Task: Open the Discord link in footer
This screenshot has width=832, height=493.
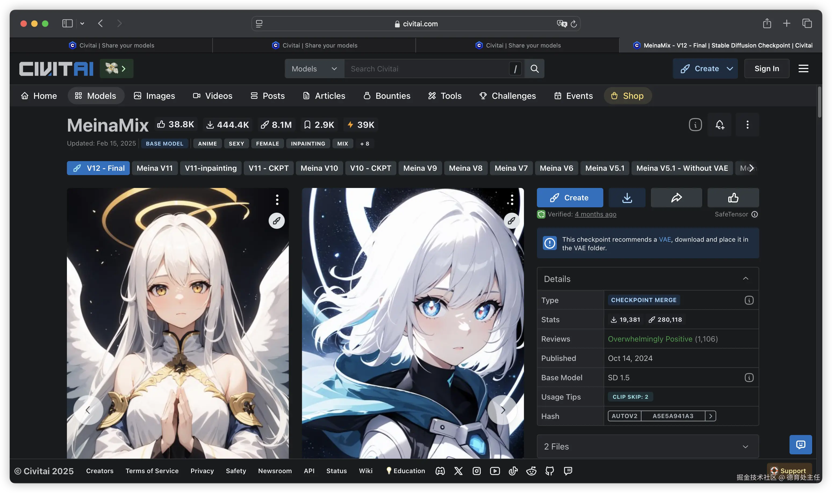Action: [440, 471]
